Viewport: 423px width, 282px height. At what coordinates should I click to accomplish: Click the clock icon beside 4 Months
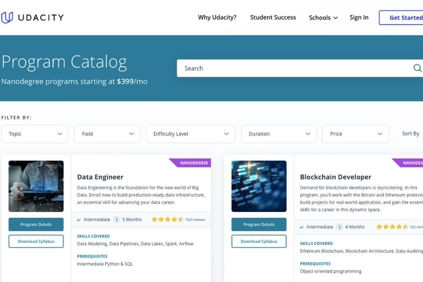[340, 227]
